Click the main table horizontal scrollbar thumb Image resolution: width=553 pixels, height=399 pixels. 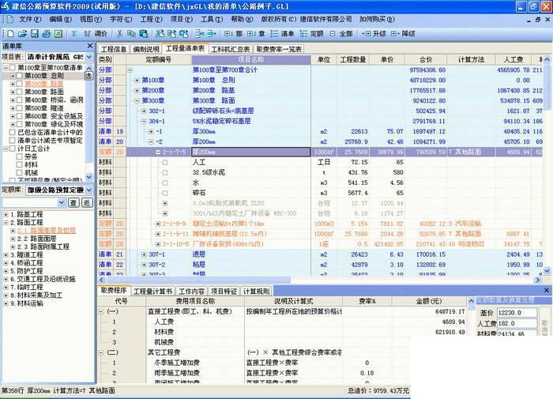pyautogui.click(x=197, y=280)
